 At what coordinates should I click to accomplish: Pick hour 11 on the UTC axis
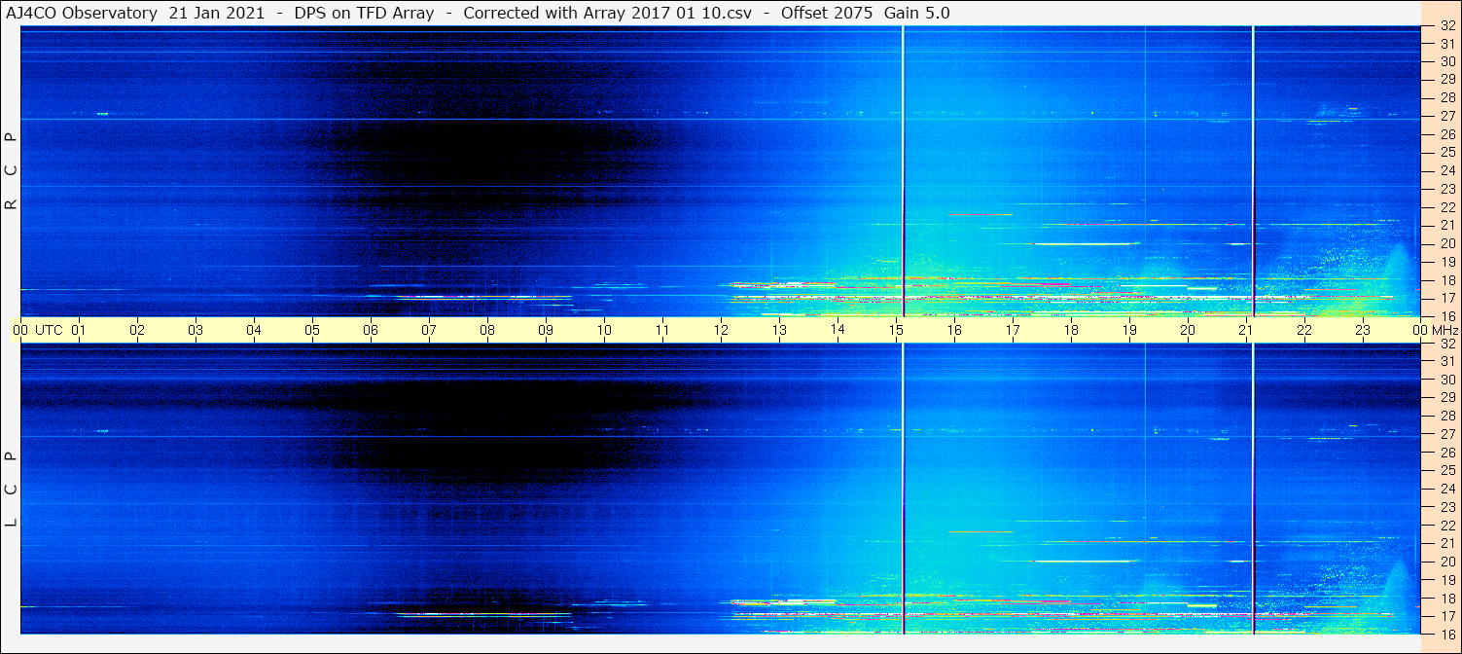coord(662,331)
